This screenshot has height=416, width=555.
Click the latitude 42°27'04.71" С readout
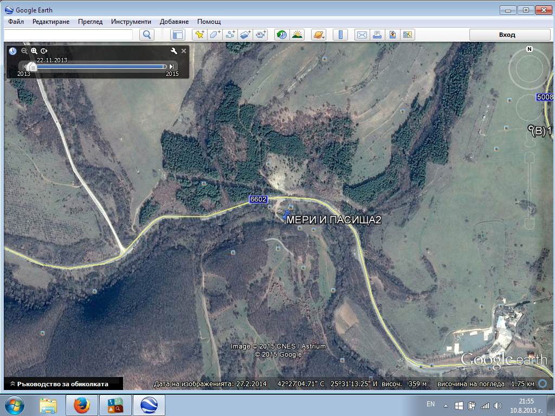tap(301, 384)
